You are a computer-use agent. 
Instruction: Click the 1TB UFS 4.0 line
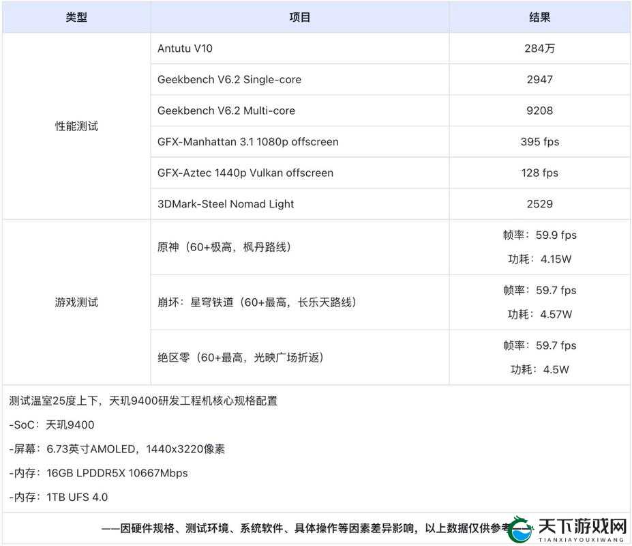click(x=59, y=497)
